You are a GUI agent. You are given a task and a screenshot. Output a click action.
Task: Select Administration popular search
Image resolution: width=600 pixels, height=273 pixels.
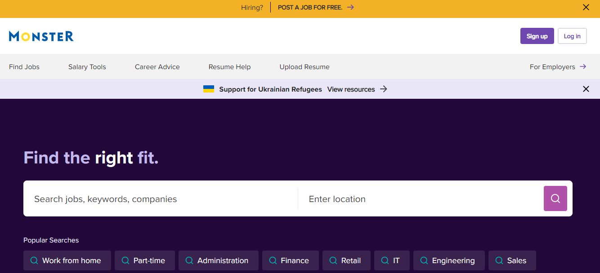[x=219, y=260]
